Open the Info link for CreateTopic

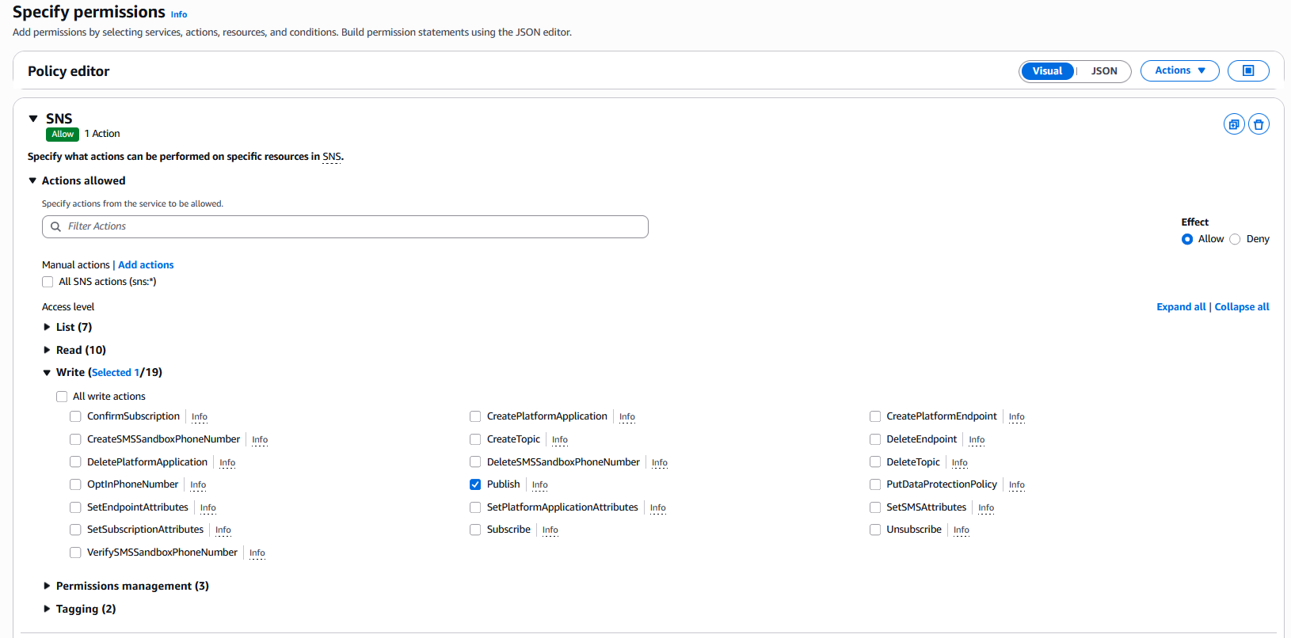[x=560, y=440]
